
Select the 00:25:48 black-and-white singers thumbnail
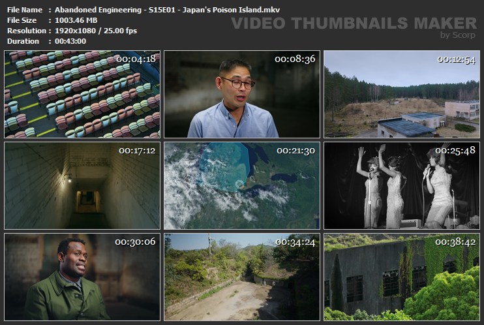[402, 186]
